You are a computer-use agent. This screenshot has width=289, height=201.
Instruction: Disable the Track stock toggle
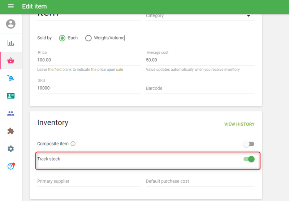[x=249, y=159]
